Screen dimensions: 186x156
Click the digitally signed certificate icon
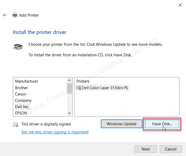coord(15,124)
